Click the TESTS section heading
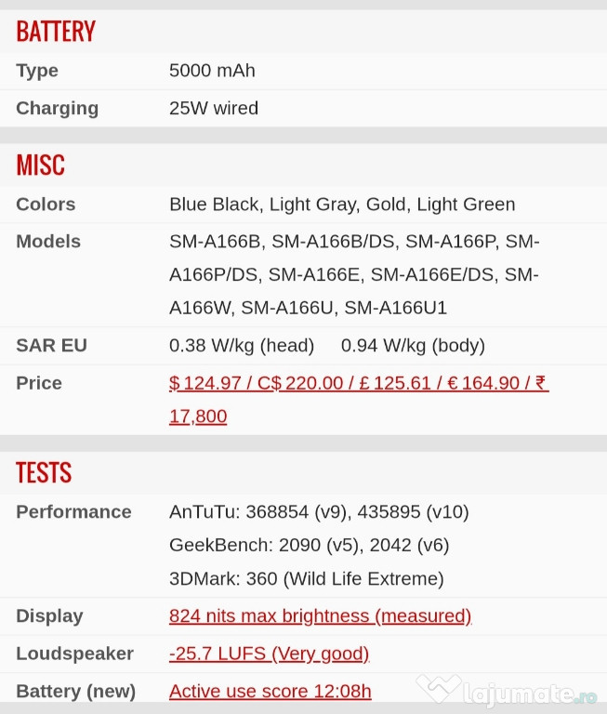This screenshot has height=714, width=607. pos(44,472)
